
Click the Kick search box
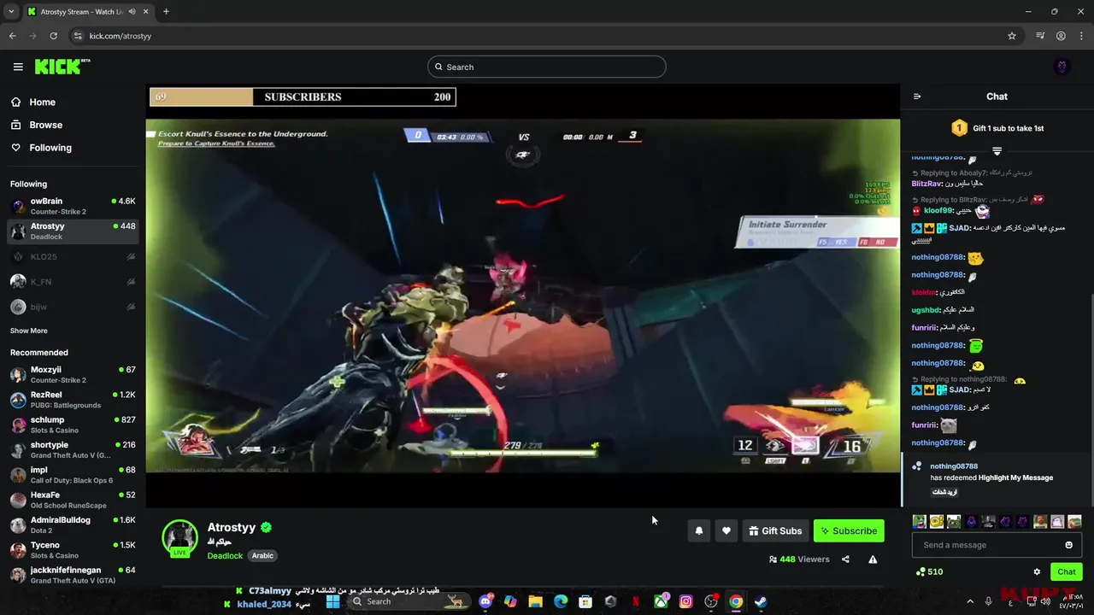click(x=547, y=67)
